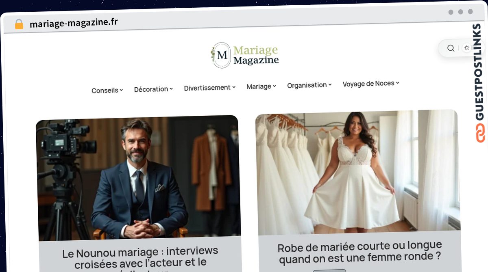
Task: Click the mariage-magazine.fr address text
Action: pos(74,23)
